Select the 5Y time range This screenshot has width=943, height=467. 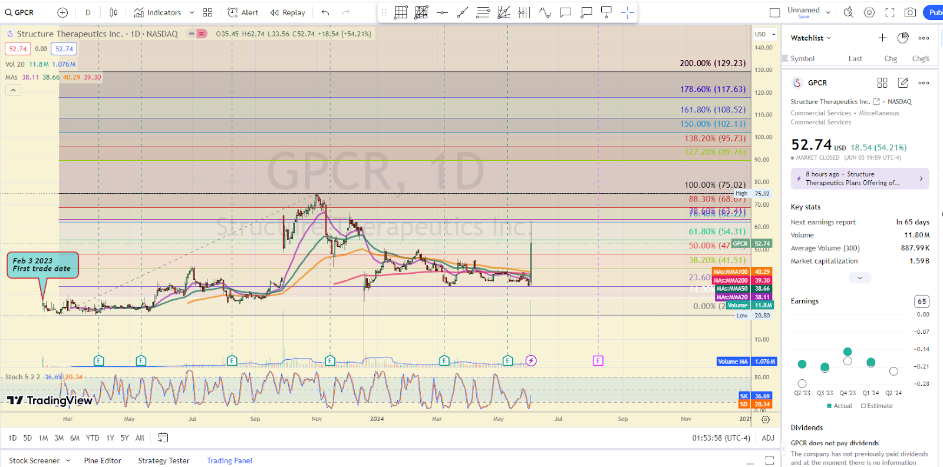pyautogui.click(x=125, y=438)
